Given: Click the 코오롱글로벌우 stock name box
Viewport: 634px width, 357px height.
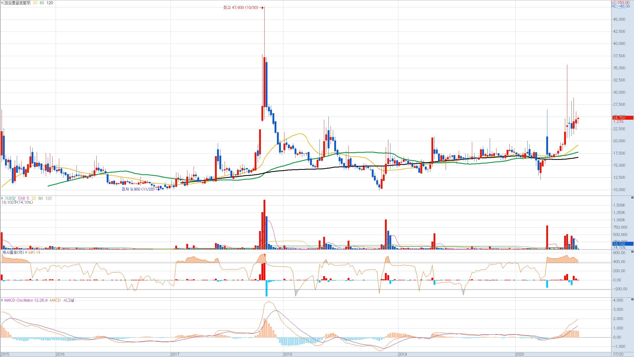Looking at the screenshot, I should coord(17,3).
